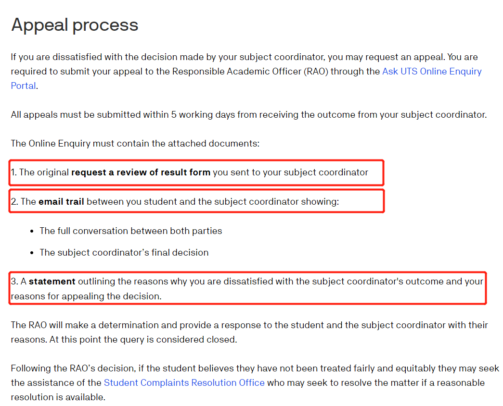Screen dimensions: 503x406
Task: Click the '5 working days' sentence
Action: point(249,115)
